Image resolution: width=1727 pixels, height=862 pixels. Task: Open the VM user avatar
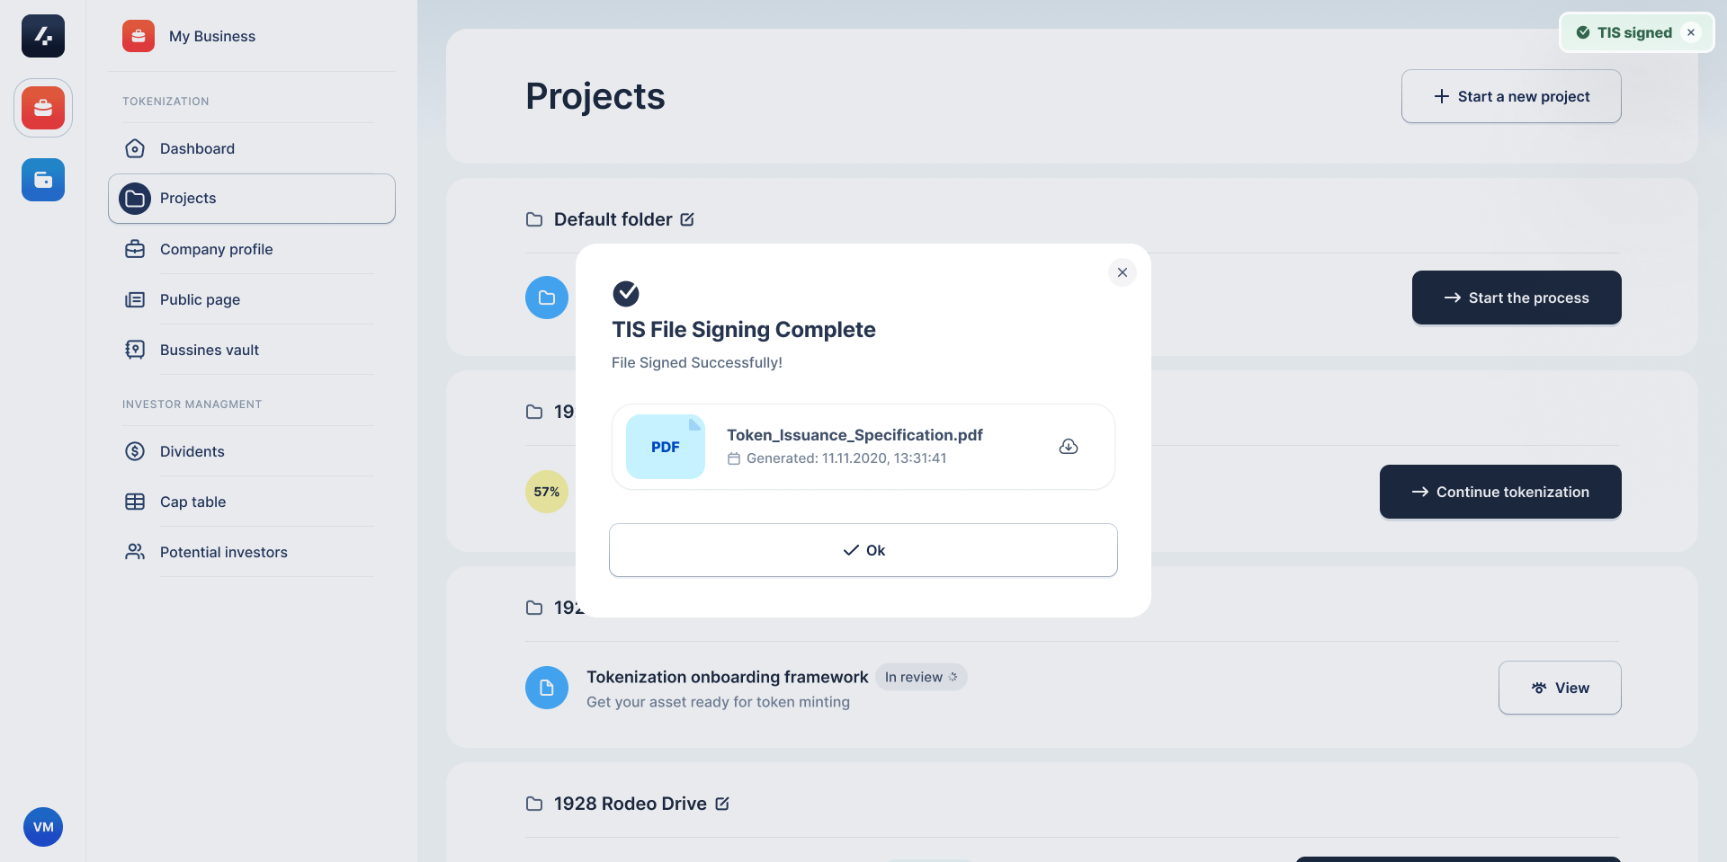pyautogui.click(x=43, y=827)
